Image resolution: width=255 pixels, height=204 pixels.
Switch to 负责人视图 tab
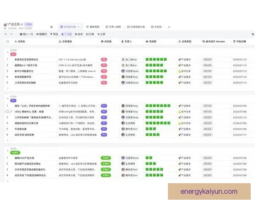coord(113,27)
